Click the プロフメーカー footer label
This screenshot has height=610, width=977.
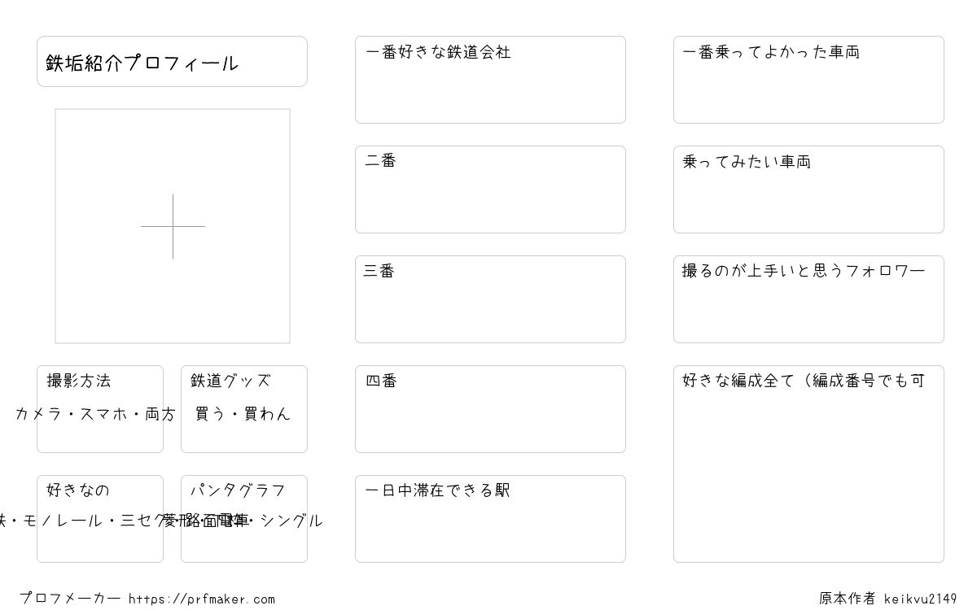[70, 599]
